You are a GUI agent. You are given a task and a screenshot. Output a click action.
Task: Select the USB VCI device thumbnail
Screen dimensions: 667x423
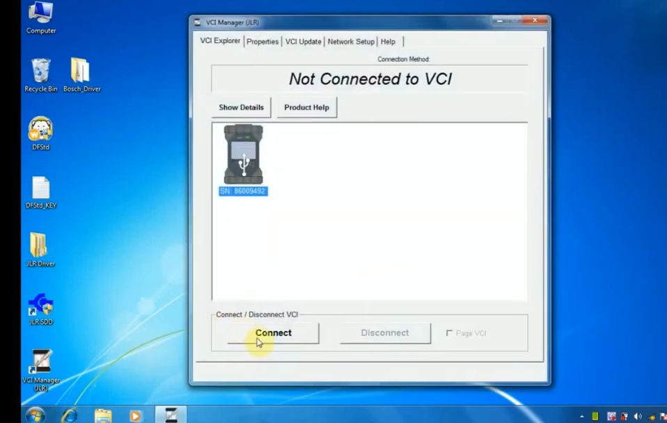243,154
